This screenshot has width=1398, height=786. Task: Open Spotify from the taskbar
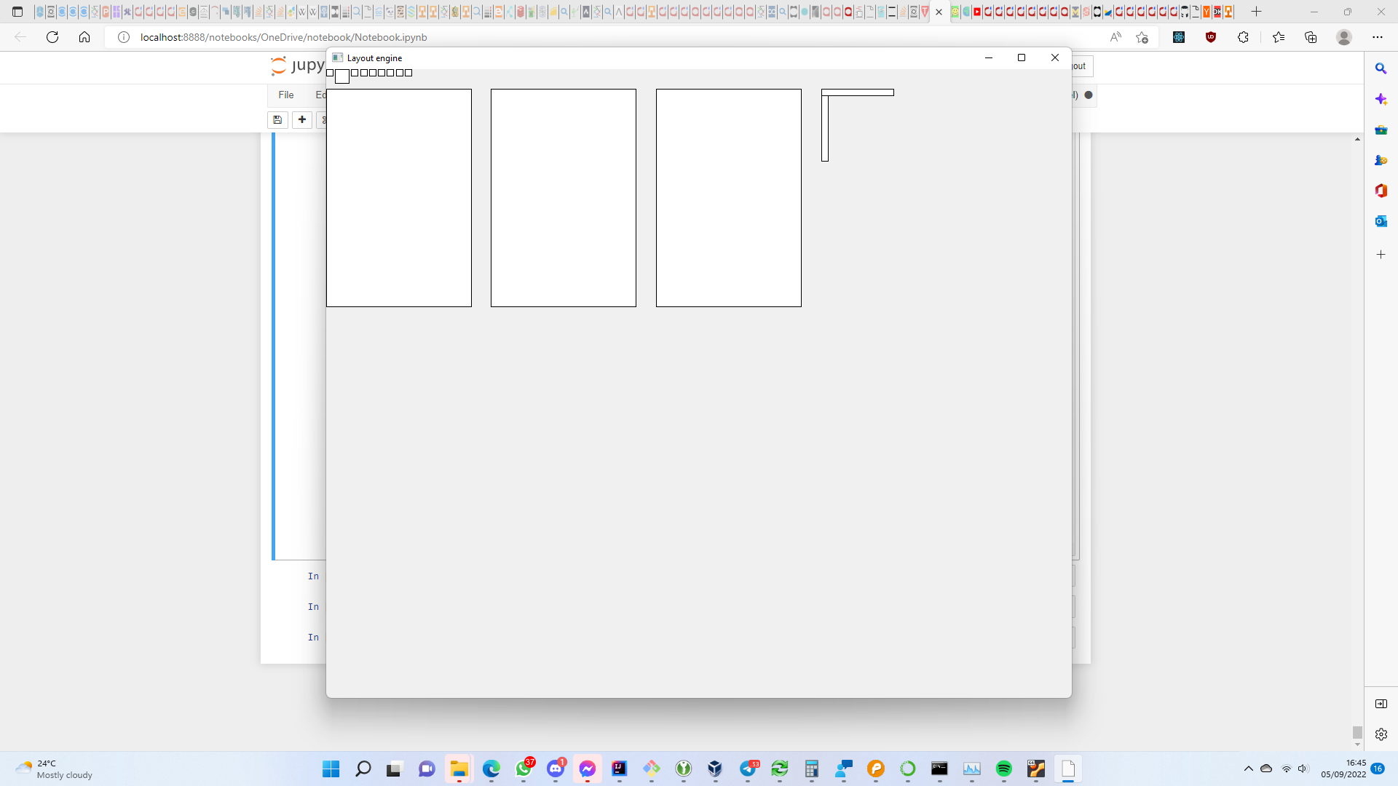(x=1004, y=769)
